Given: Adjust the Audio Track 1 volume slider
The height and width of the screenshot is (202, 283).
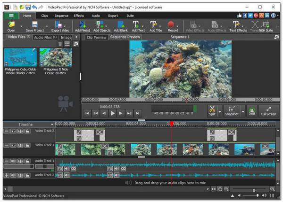Looking at the screenshot, I should click(18, 166).
